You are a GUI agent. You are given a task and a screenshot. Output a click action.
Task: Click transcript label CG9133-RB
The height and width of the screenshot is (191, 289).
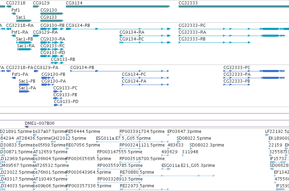coord(63,59)
